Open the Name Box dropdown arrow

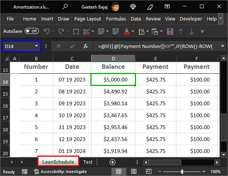click(36, 46)
